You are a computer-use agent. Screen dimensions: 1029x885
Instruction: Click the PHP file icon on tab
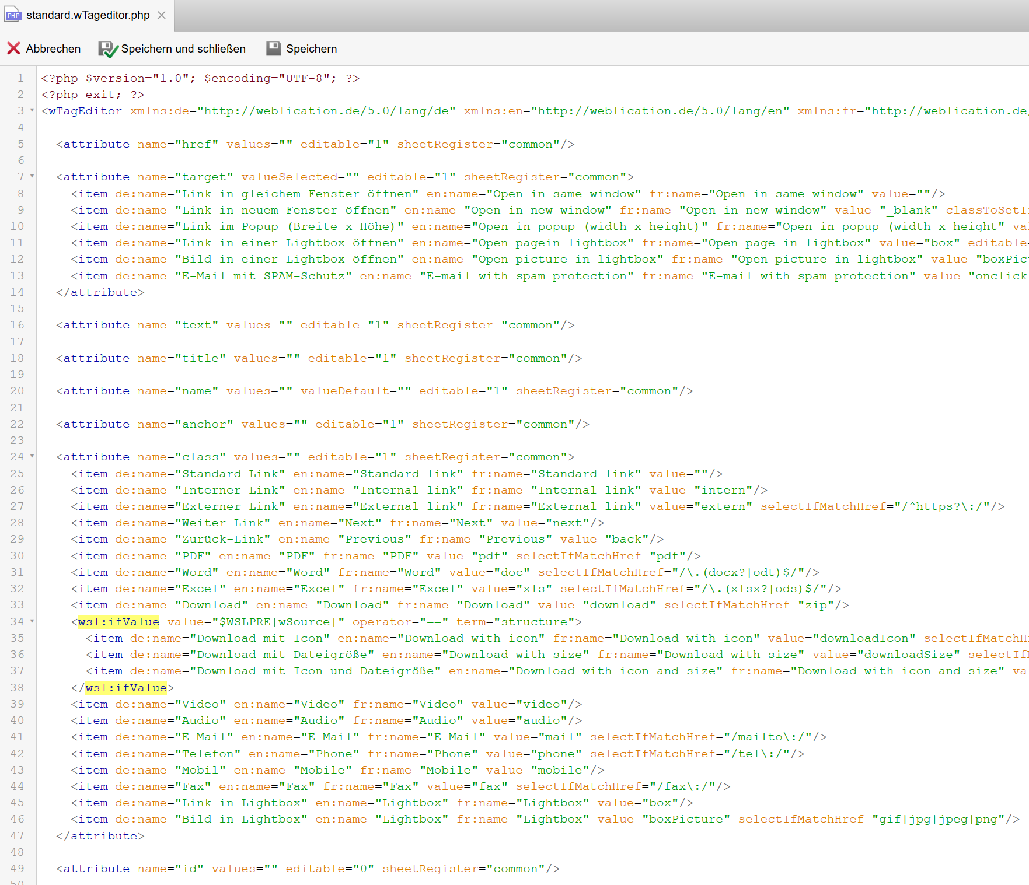tap(13, 15)
